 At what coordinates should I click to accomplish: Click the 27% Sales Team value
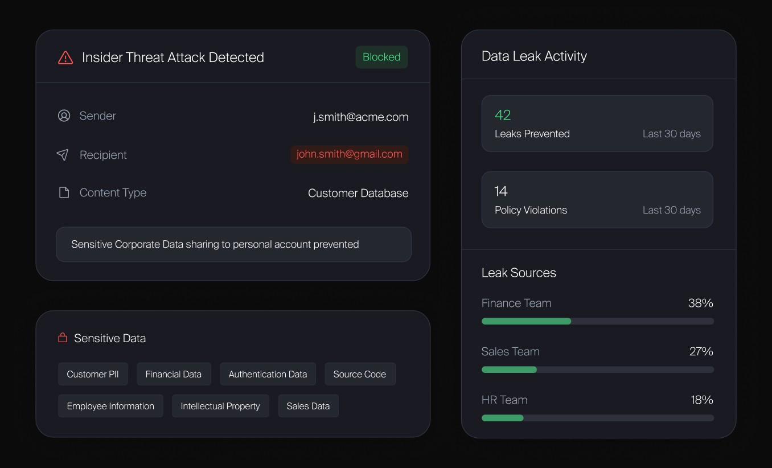pos(701,351)
